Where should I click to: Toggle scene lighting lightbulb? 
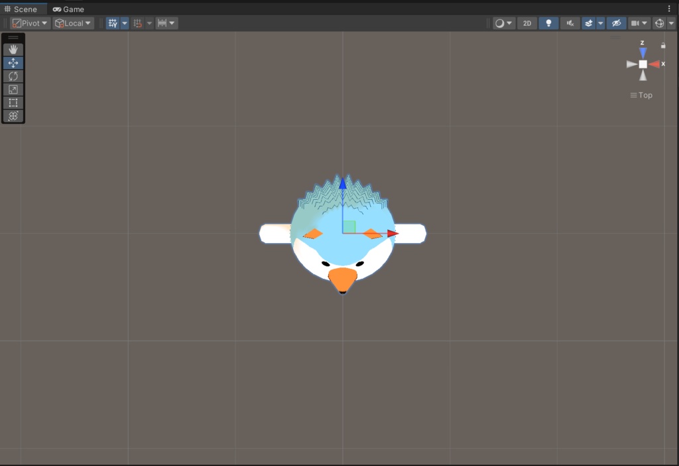point(548,23)
